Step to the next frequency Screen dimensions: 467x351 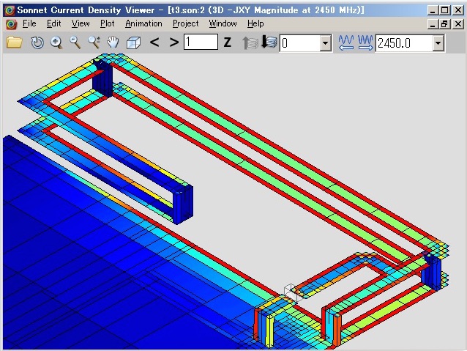pyautogui.click(x=365, y=43)
